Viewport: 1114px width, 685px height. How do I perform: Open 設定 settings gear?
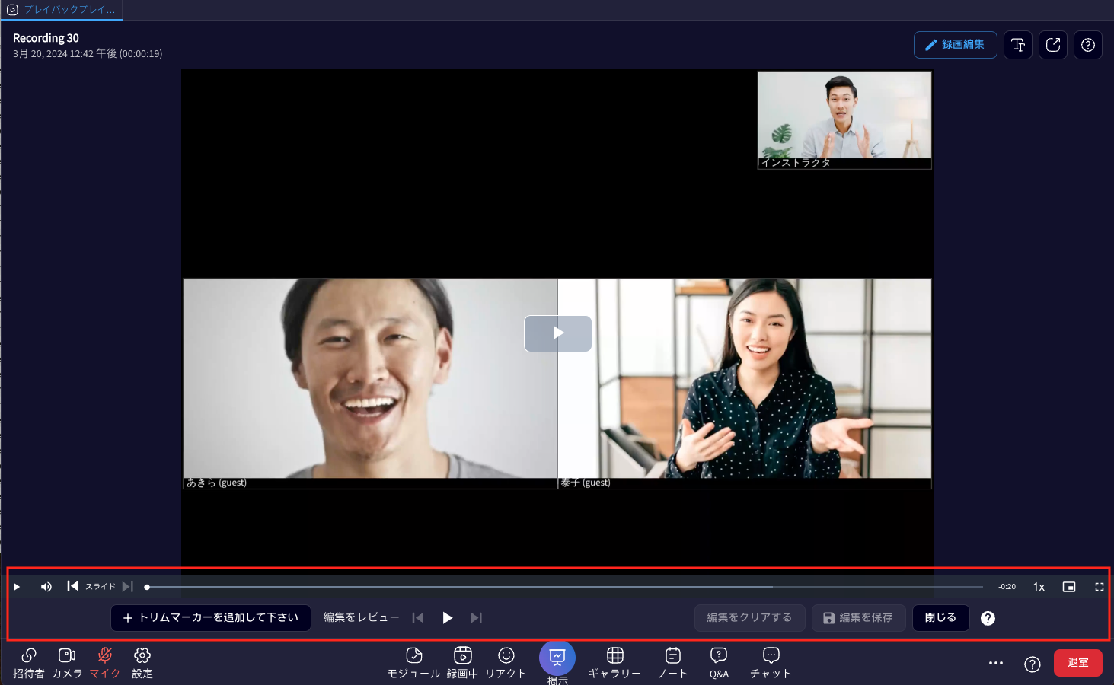142,663
